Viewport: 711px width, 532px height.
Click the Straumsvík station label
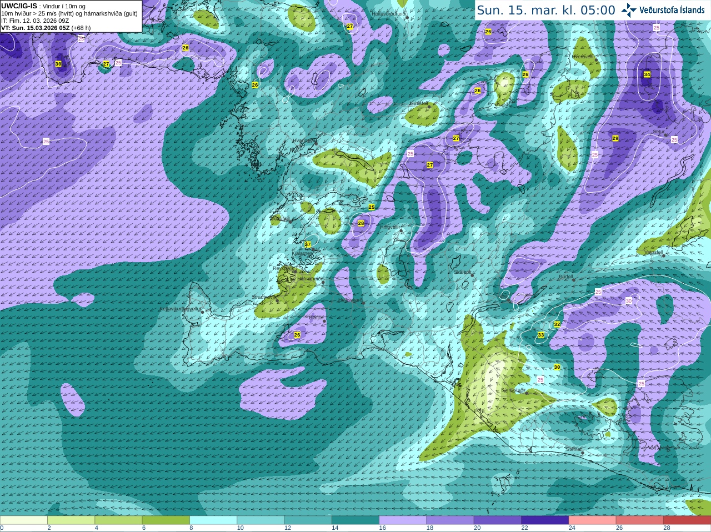pos(263,297)
